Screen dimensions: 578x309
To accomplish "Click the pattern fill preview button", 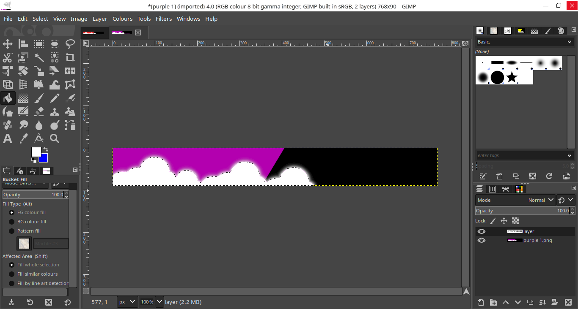I will [24, 244].
